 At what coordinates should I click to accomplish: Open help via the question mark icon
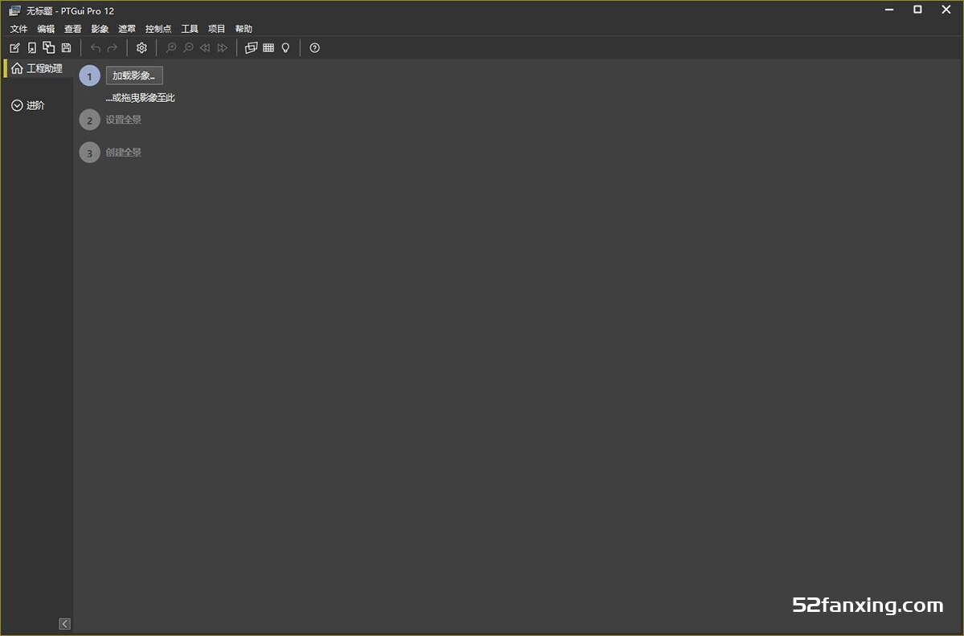click(315, 48)
